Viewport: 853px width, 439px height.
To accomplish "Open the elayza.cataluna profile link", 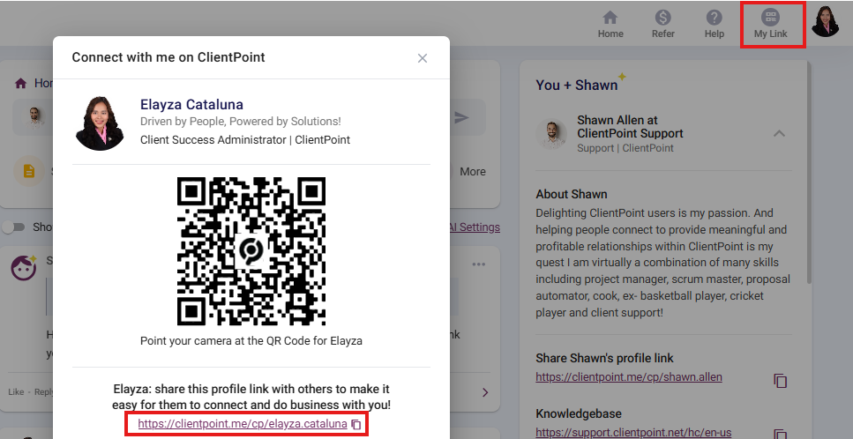I will pos(242,424).
